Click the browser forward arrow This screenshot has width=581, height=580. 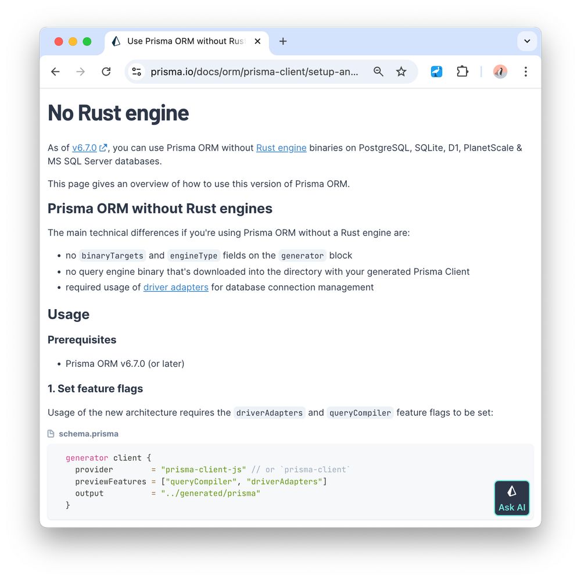pos(80,71)
